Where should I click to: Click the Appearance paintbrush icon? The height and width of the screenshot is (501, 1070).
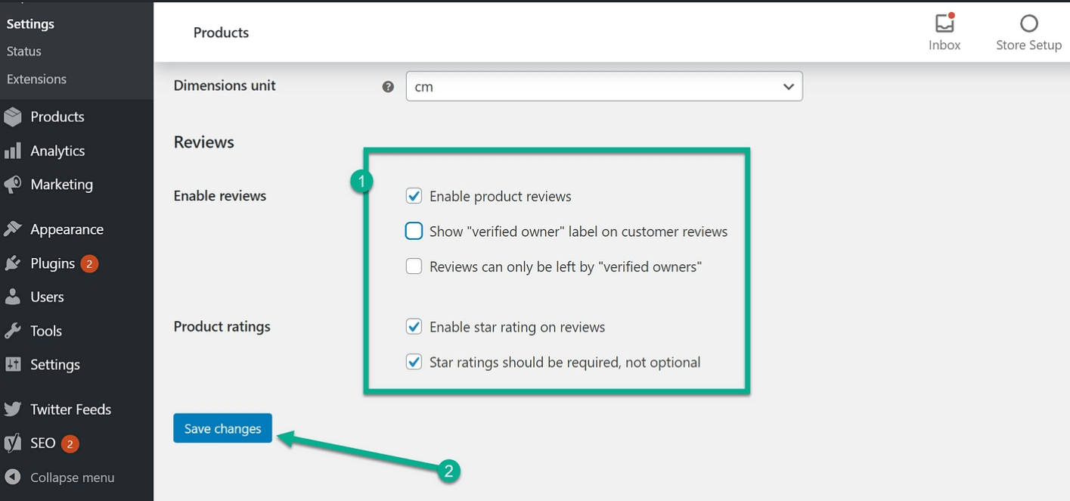[13, 229]
